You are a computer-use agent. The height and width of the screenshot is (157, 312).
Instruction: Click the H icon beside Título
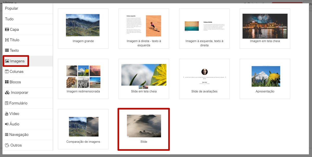pyautogui.click(x=7, y=40)
